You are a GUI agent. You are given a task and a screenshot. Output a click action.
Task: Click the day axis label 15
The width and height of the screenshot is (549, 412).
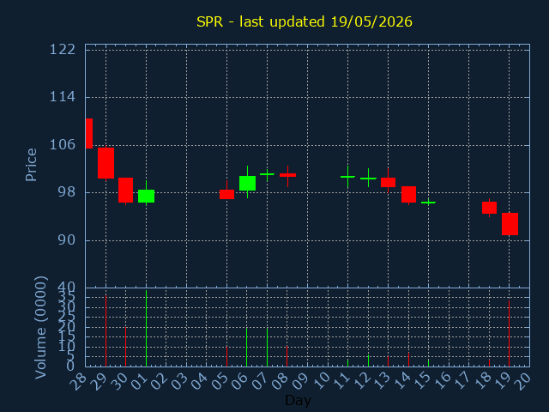point(421,381)
